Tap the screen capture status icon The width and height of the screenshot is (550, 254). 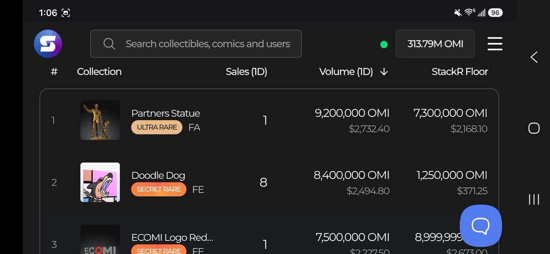point(66,13)
